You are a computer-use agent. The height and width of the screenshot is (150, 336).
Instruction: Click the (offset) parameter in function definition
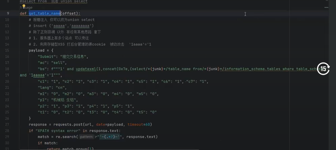[69, 14]
